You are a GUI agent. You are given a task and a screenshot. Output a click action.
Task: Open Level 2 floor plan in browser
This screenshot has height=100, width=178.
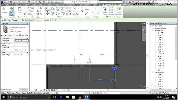pos(160,35)
